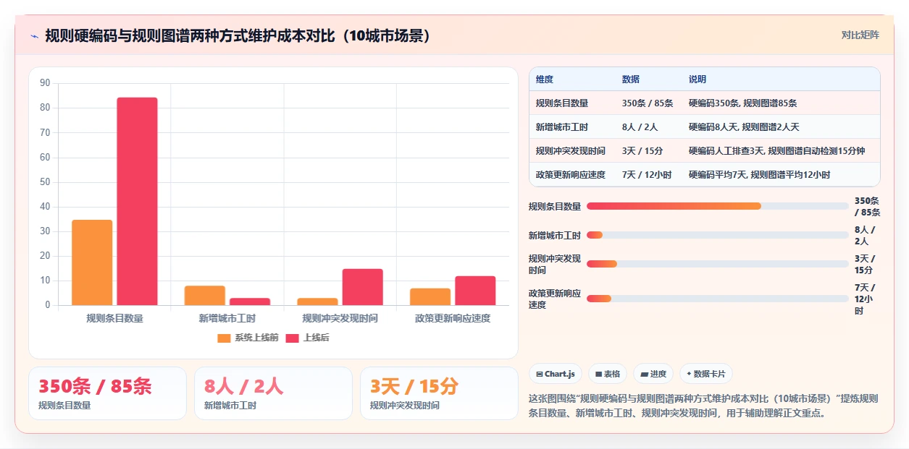Click the 规则条目数量 x-axis label on chart
Viewport: 909px width, 449px height.
coord(114,318)
